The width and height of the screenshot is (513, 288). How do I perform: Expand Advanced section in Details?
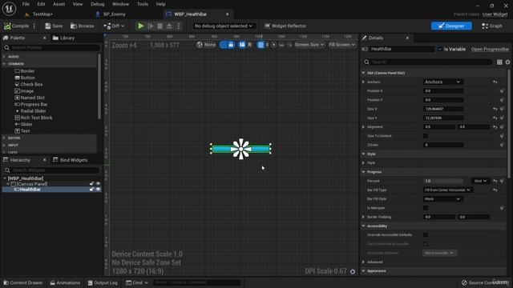click(x=363, y=262)
